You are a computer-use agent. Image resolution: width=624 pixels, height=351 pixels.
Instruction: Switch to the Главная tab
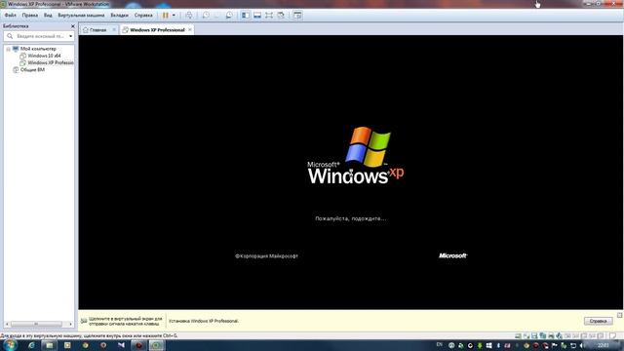[x=97, y=30]
